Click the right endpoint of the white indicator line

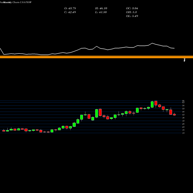[174, 48]
